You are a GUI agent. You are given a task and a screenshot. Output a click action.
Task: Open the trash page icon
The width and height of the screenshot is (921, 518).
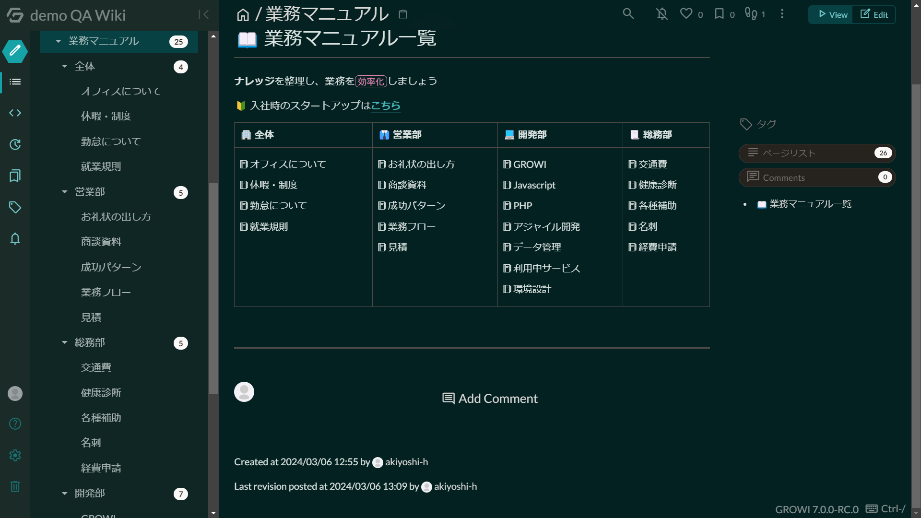[15, 486]
